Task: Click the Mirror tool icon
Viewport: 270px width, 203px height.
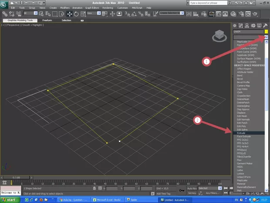Action: pyautogui.click(x=189, y=14)
